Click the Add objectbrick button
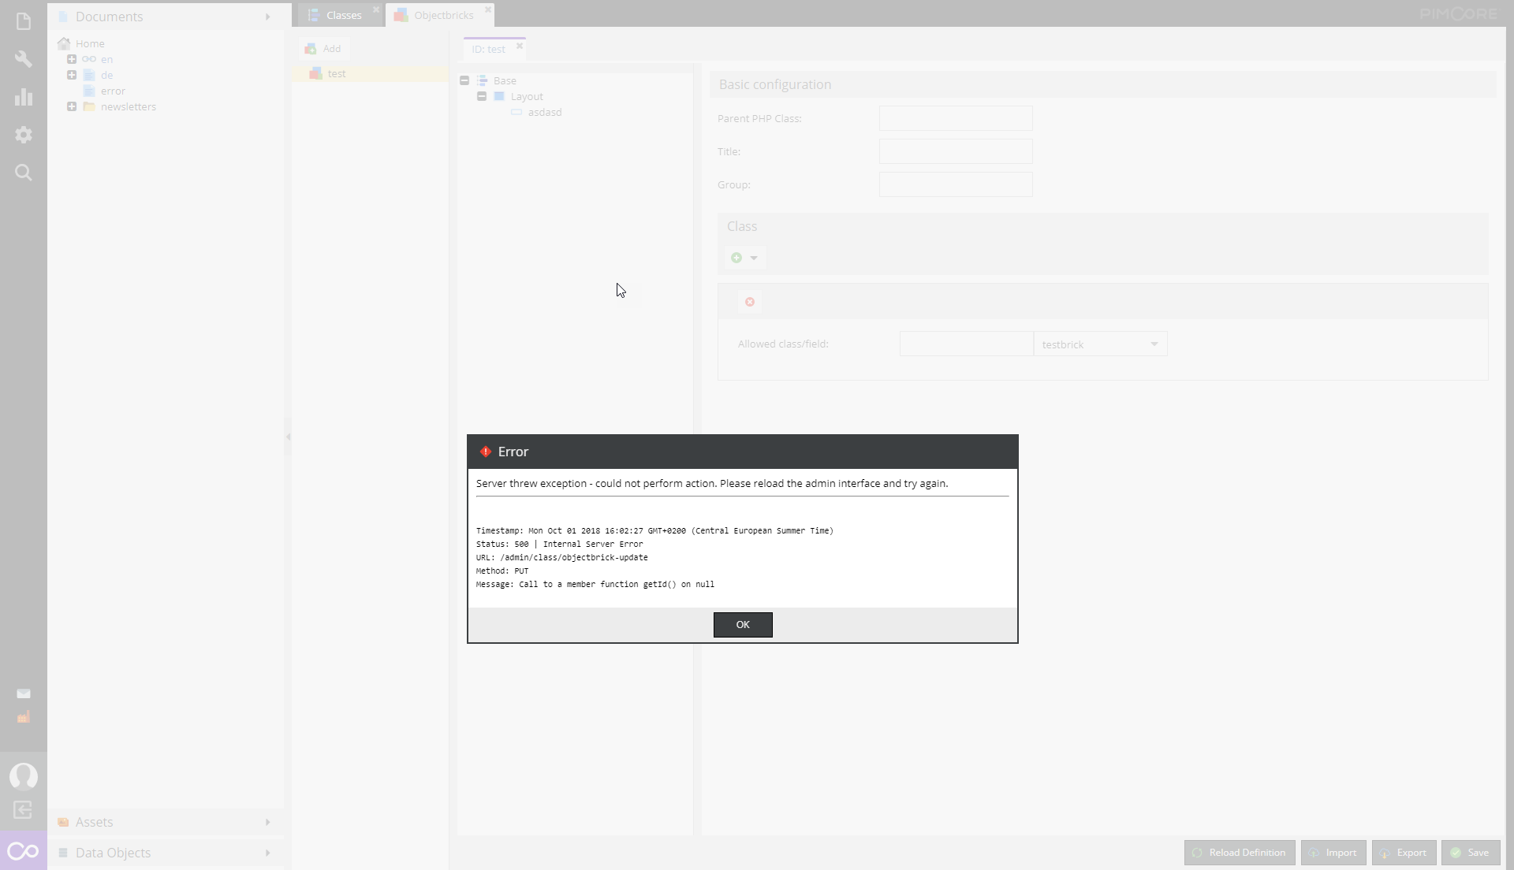 [324, 49]
